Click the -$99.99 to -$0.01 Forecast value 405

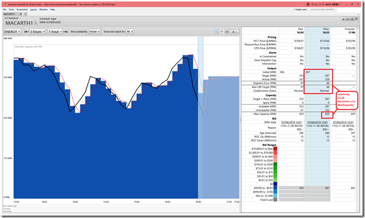[353, 188]
